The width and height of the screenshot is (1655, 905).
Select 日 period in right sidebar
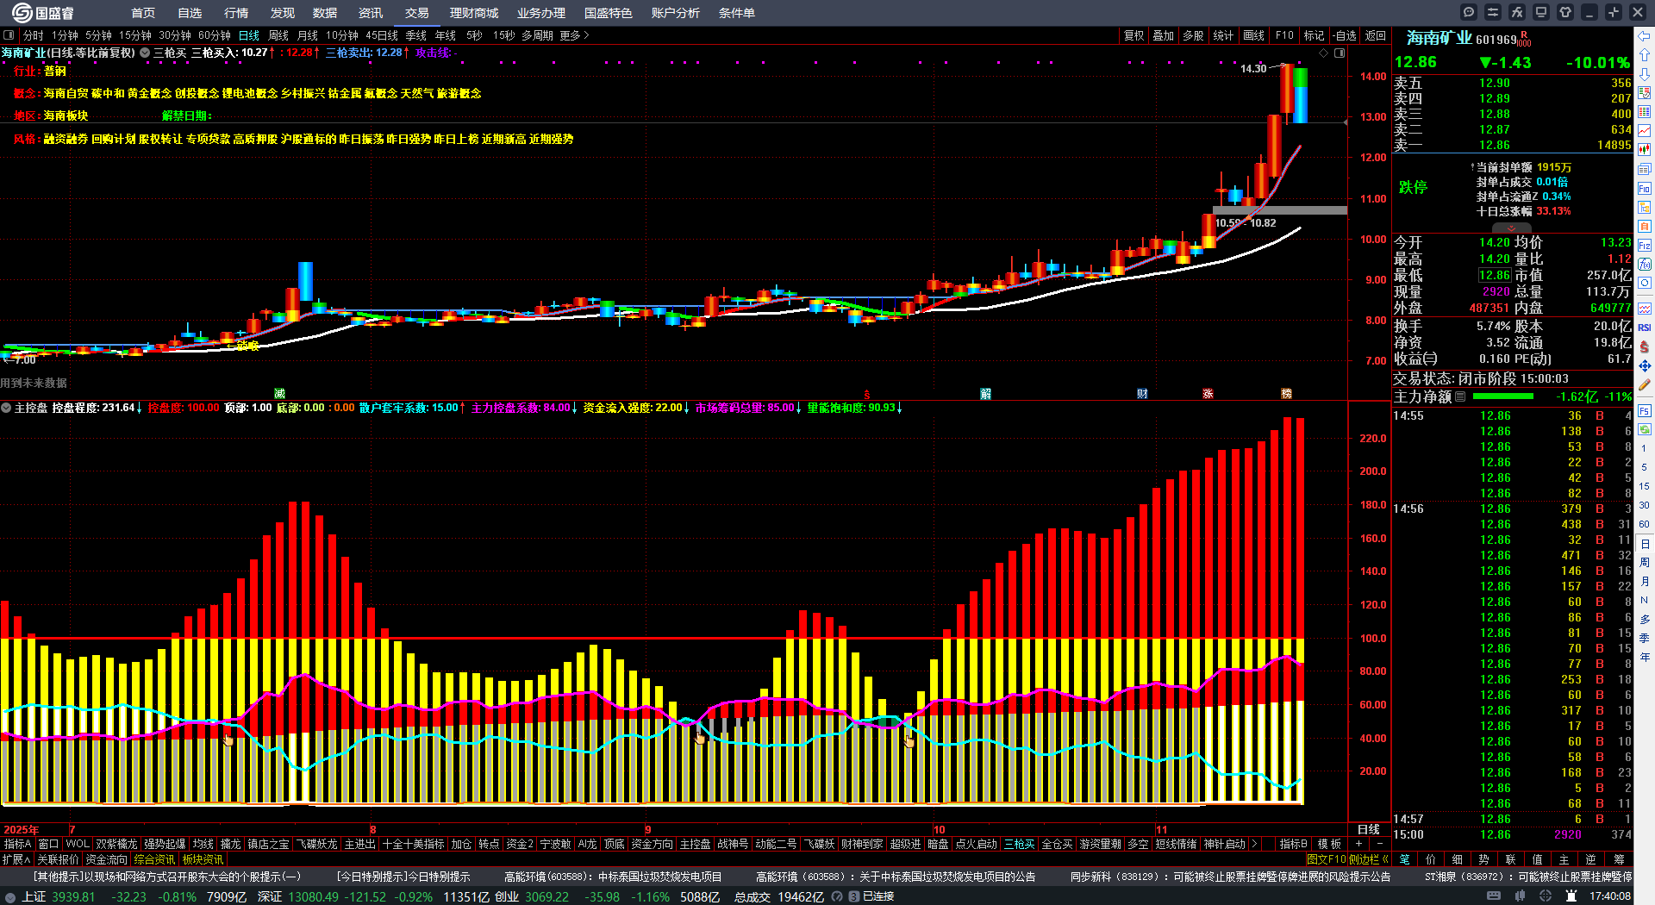click(1645, 544)
